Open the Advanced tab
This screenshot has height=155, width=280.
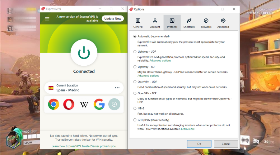pos(223,23)
